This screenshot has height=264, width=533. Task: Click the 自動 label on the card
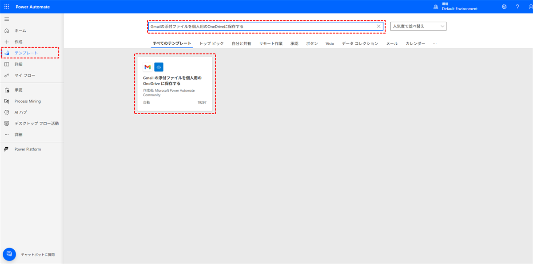pos(147,102)
